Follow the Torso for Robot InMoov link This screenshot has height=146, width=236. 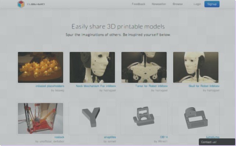151,86
